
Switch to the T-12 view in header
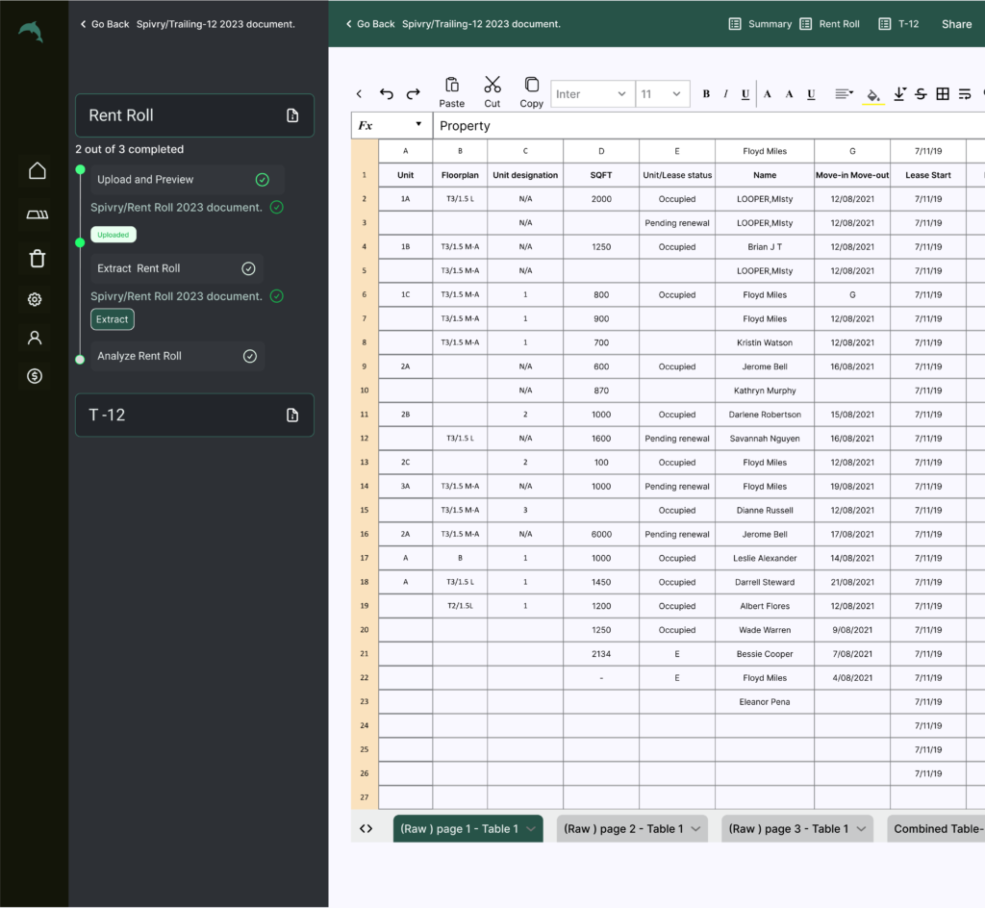[x=898, y=24]
